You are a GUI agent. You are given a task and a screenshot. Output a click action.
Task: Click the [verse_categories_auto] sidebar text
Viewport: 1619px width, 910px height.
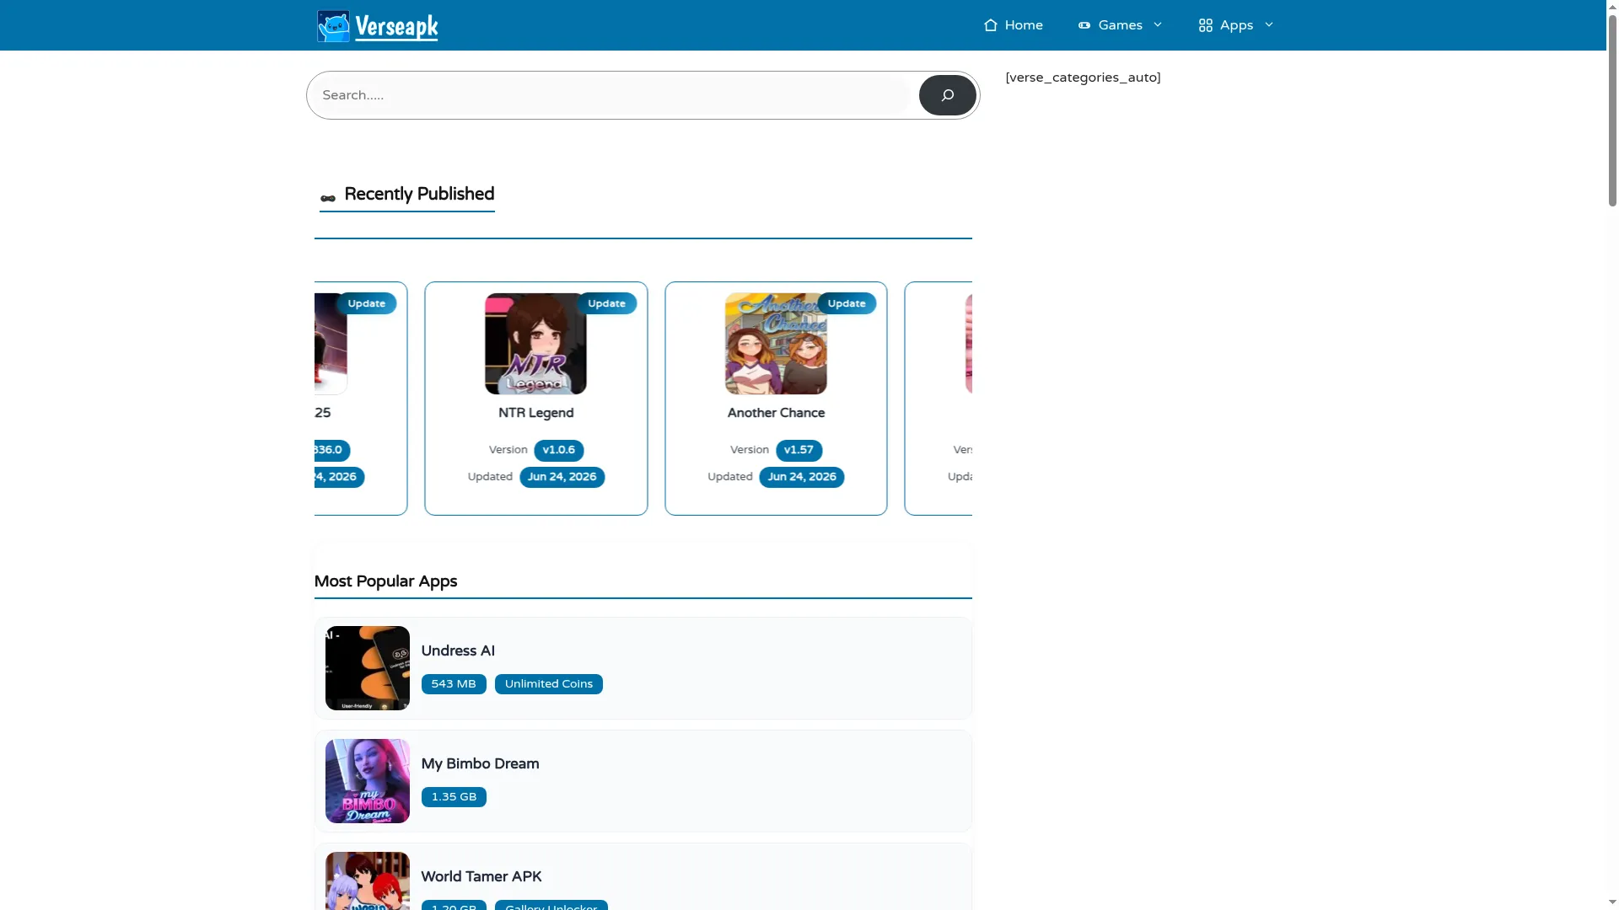tap(1083, 78)
